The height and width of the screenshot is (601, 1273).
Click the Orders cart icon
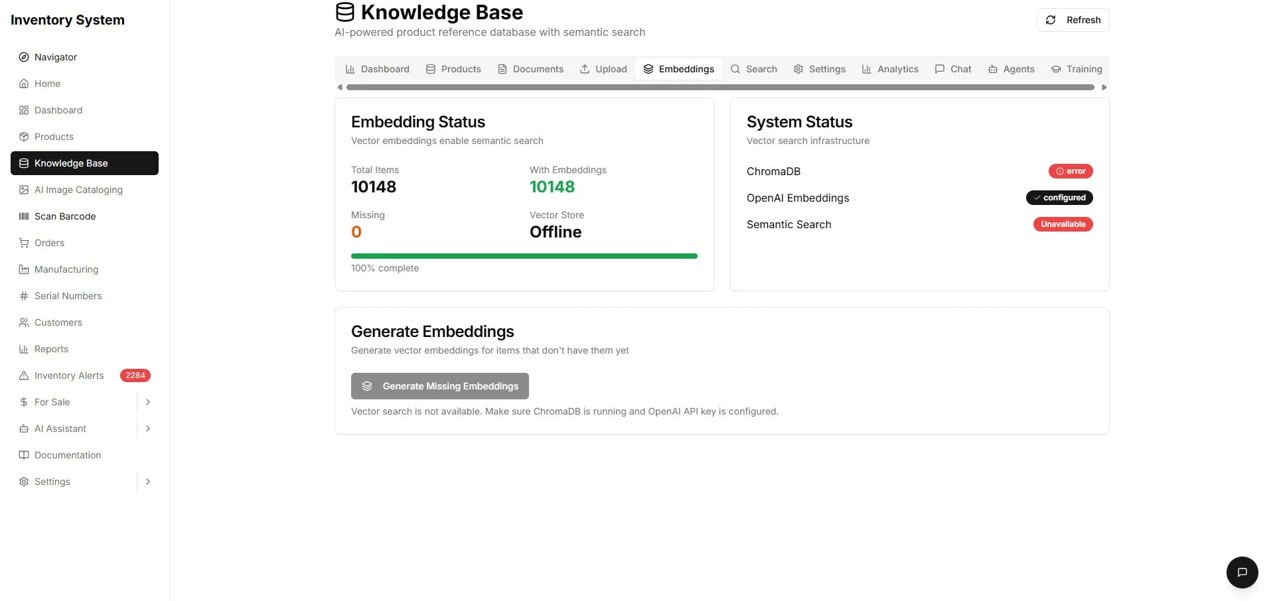tap(24, 243)
